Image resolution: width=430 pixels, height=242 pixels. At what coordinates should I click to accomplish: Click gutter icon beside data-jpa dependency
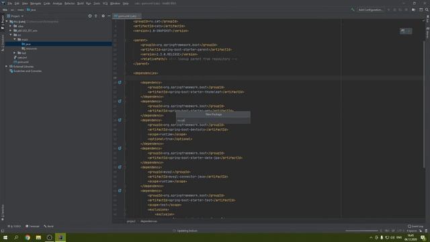120,148
